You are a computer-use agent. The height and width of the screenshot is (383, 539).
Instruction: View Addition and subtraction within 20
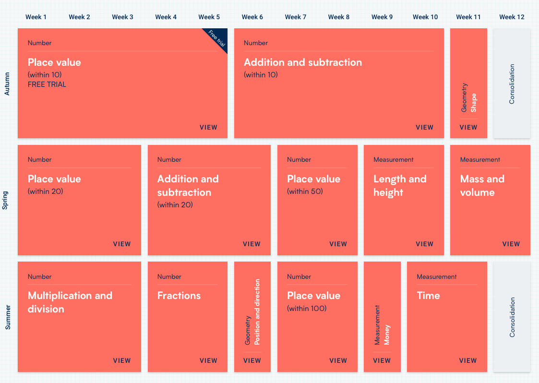pos(252,244)
